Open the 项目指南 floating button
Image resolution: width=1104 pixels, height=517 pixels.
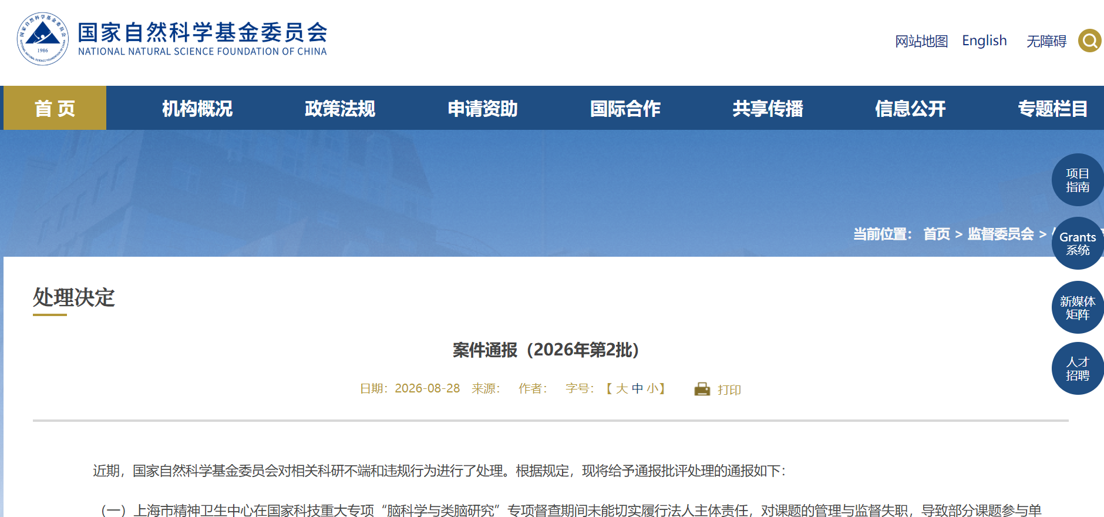(1078, 180)
